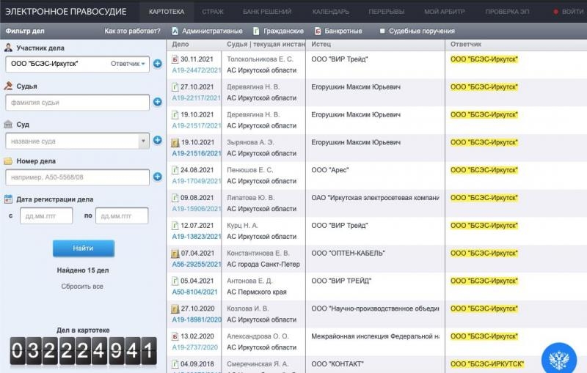Toggle the Судебные поручения filter
Screen dimensions: 587x373
pyautogui.click(x=417, y=31)
